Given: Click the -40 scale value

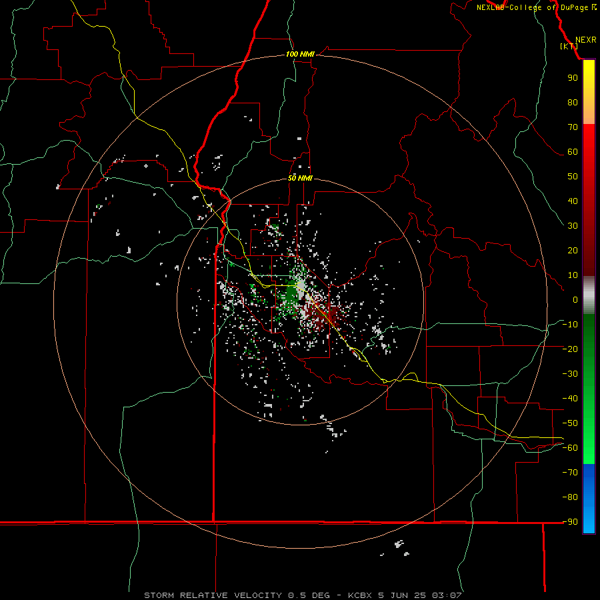Looking at the screenshot, I should point(570,399).
